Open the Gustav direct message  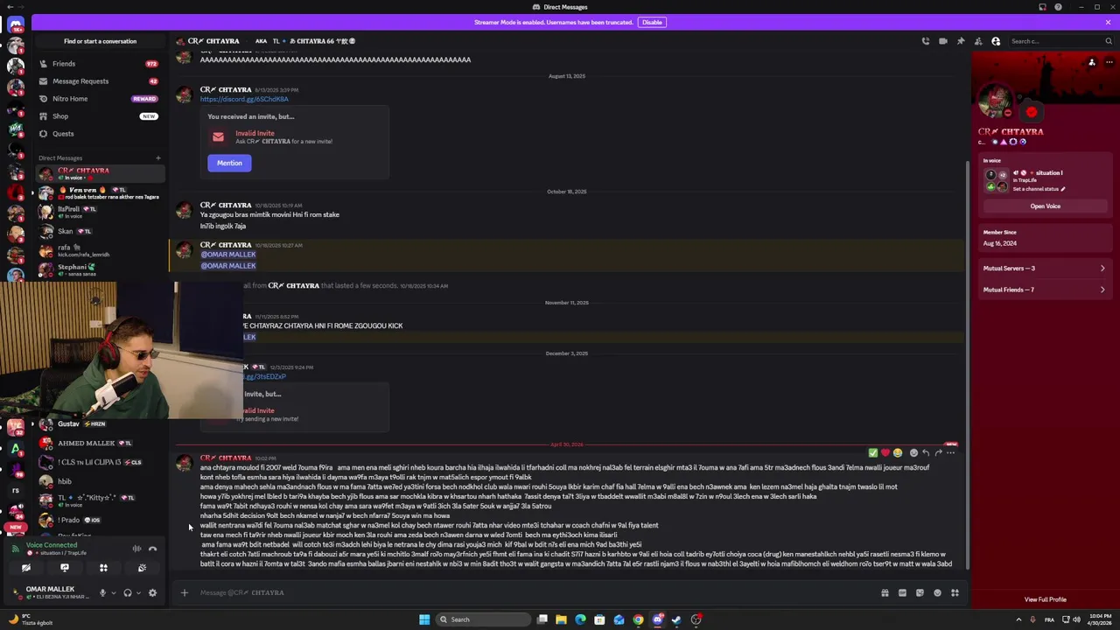point(98,423)
